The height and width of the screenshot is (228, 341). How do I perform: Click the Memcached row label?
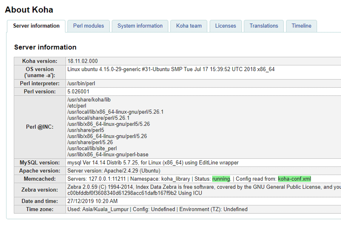(40, 179)
